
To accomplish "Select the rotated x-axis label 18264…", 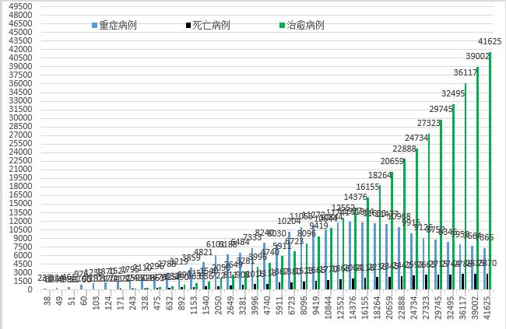I will 378,306.
